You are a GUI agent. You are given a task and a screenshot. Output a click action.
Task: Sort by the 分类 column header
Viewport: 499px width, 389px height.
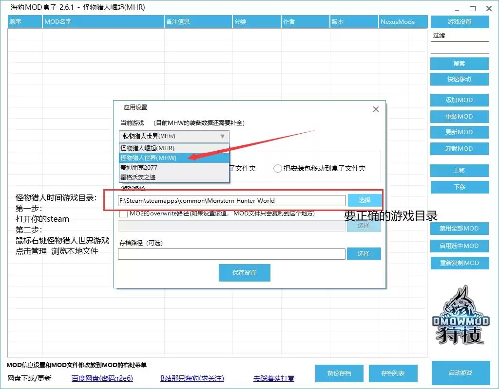coord(256,21)
